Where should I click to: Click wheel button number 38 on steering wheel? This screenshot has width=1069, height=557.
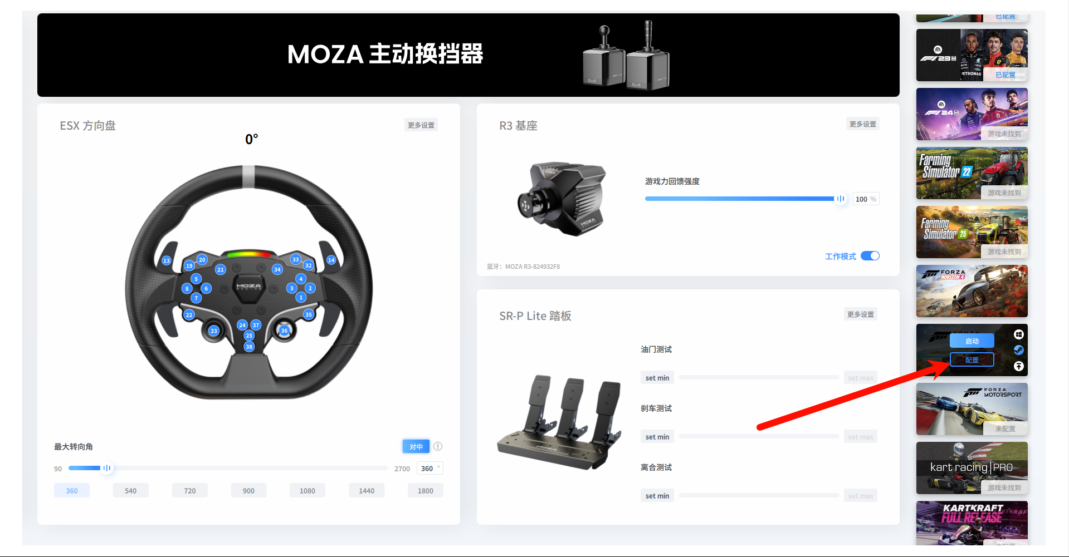click(249, 347)
